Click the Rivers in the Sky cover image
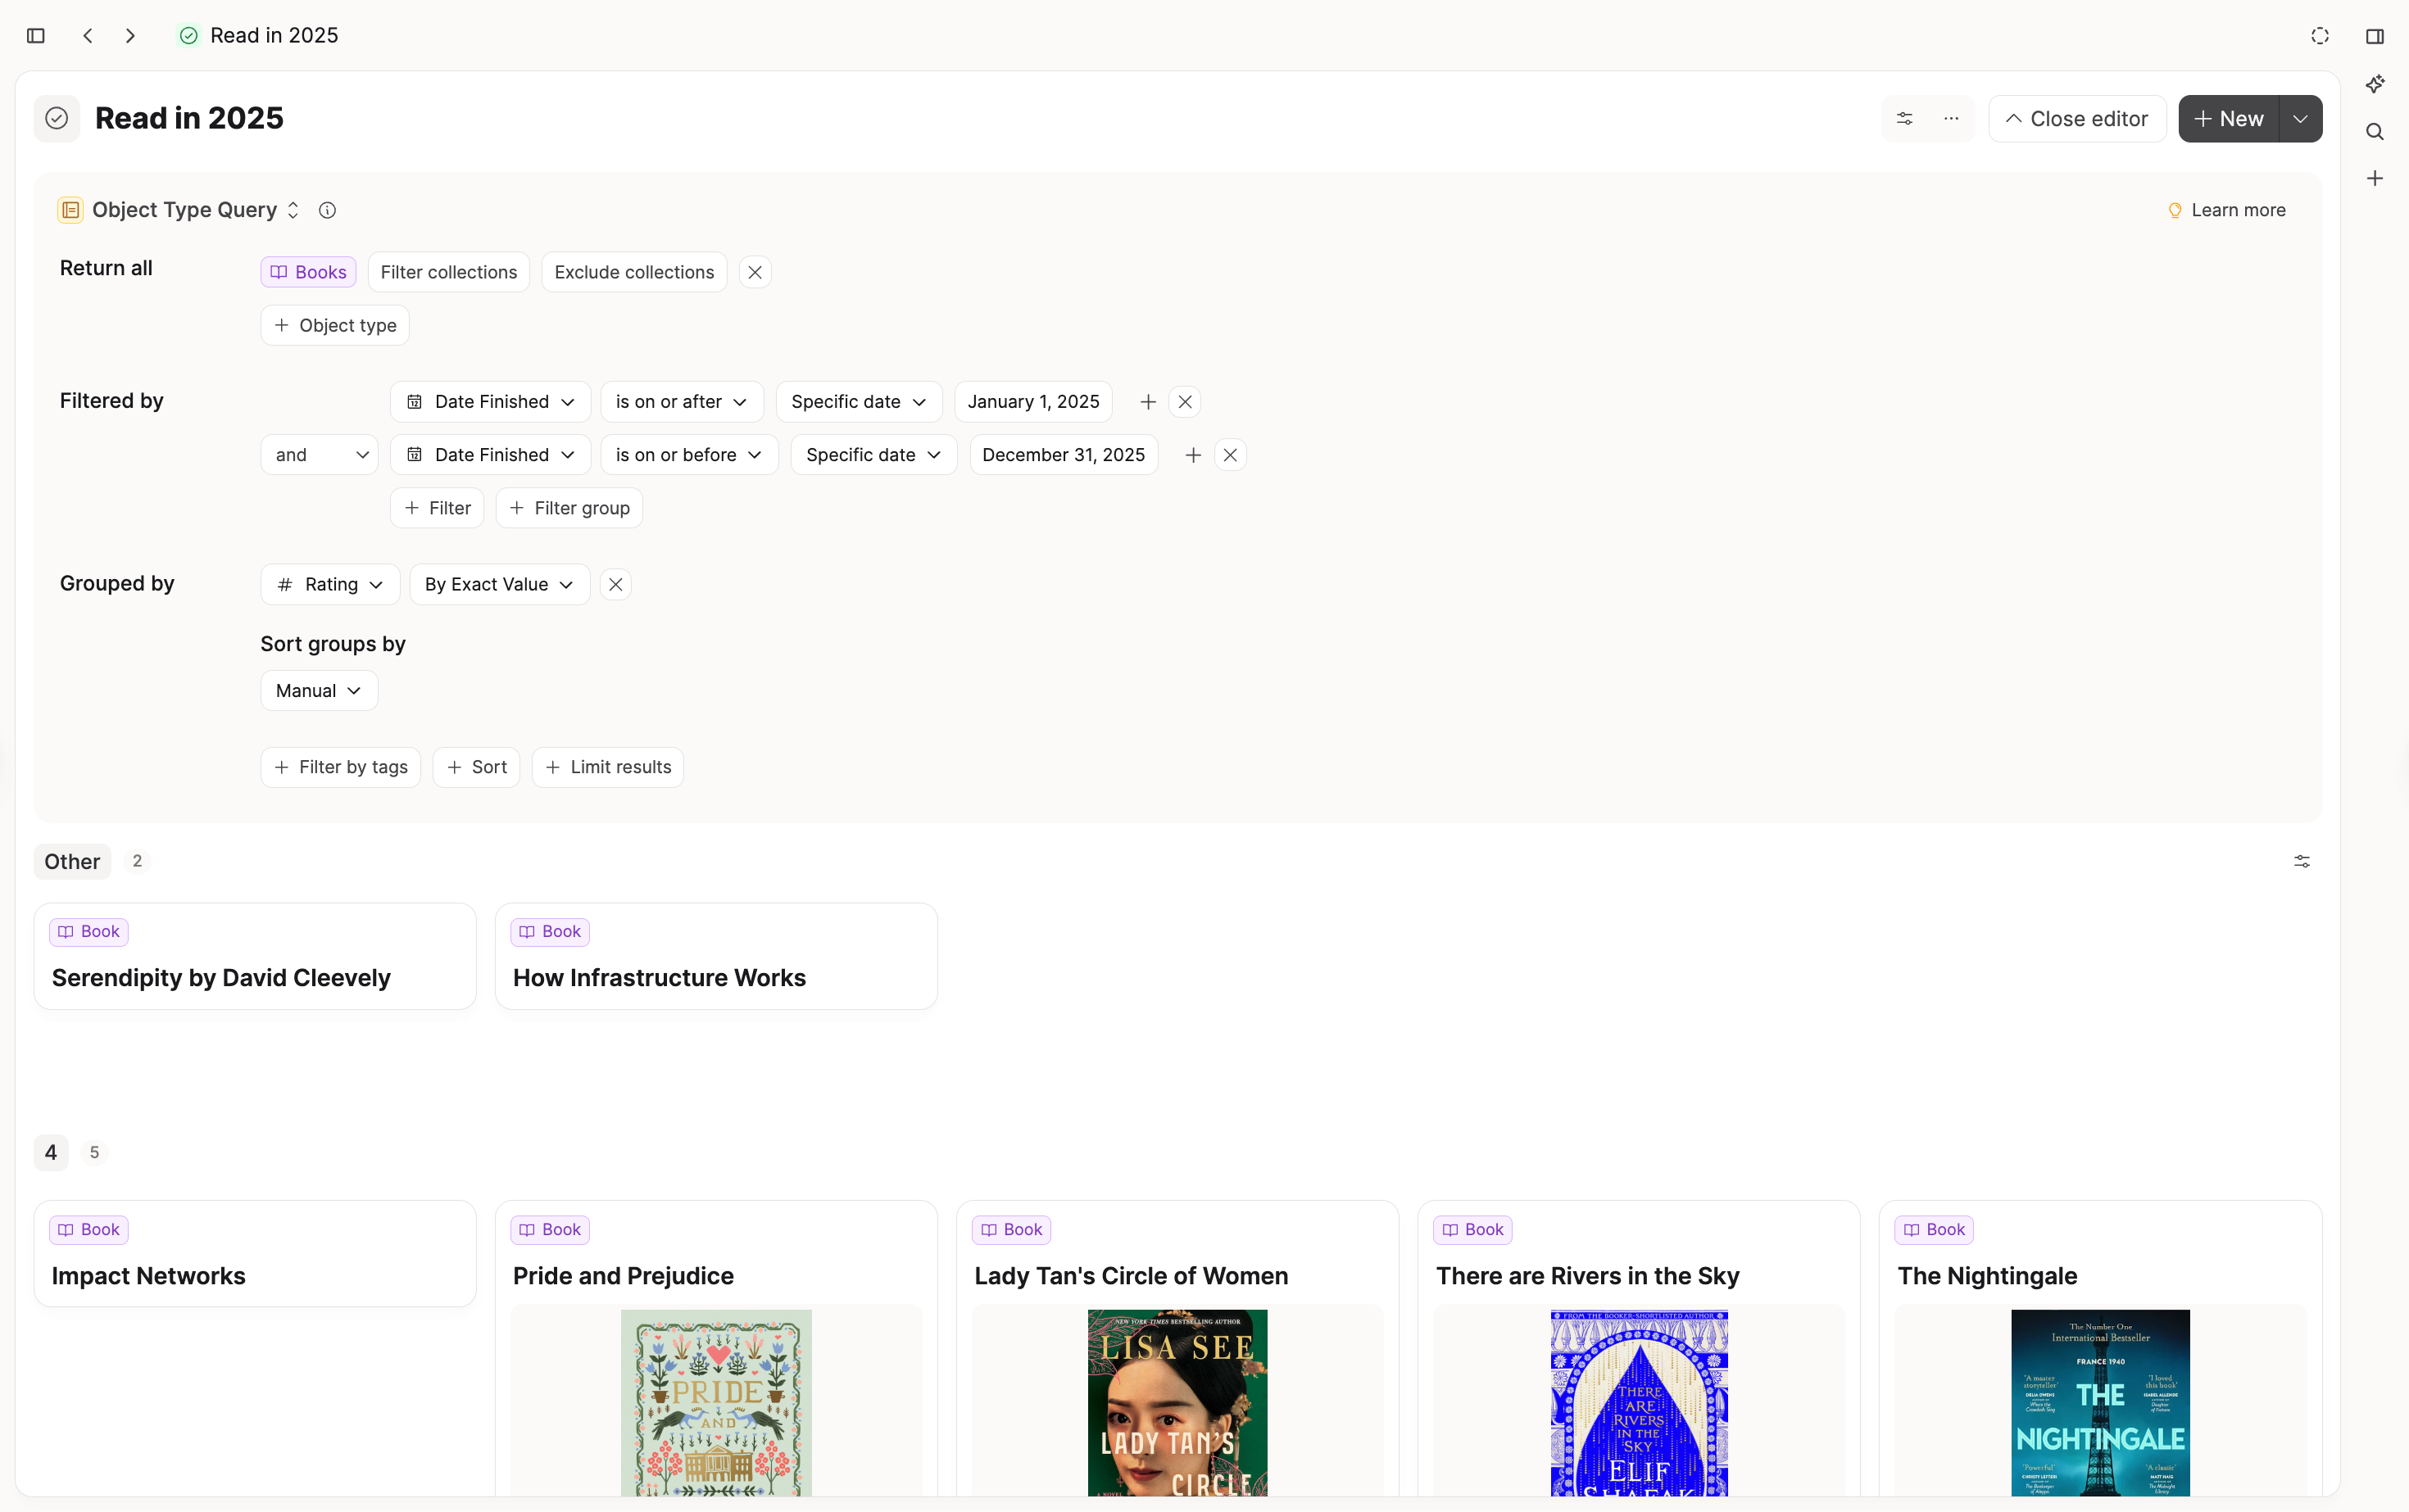The height and width of the screenshot is (1512, 2409). pos(1640,1403)
